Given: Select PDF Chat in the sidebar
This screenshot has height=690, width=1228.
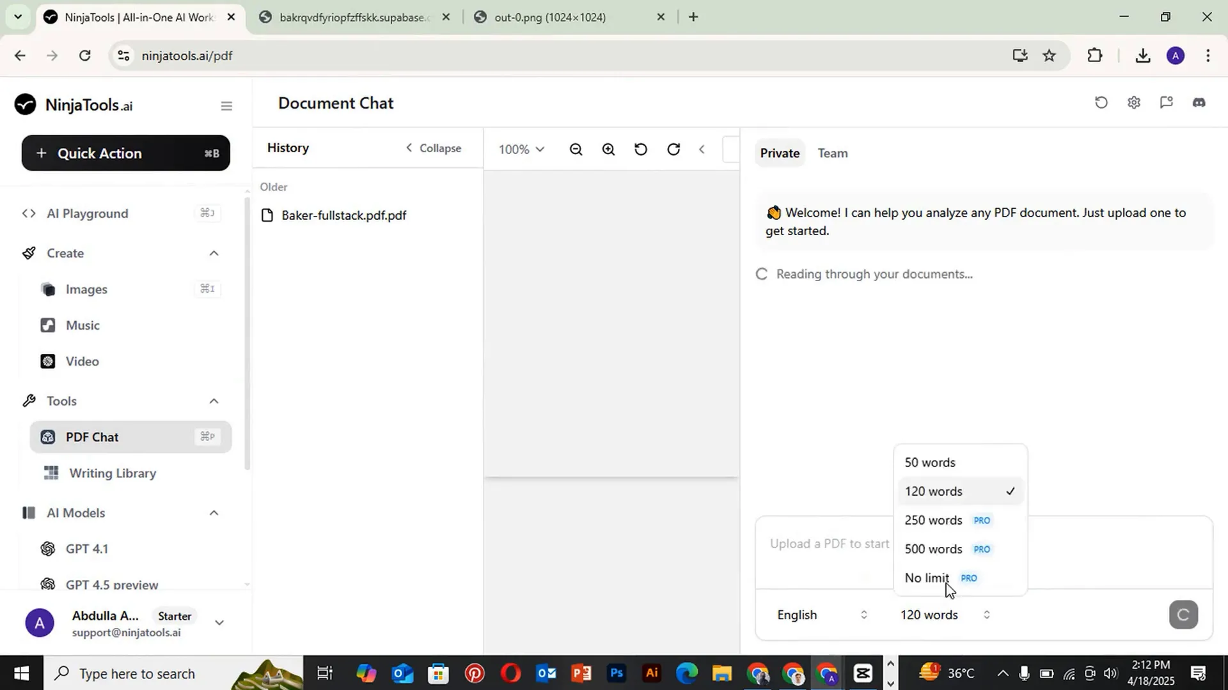Looking at the screenshot, I should 130,437.
